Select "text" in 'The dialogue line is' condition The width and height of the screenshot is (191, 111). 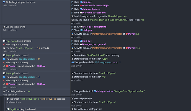tap(29, 92)
